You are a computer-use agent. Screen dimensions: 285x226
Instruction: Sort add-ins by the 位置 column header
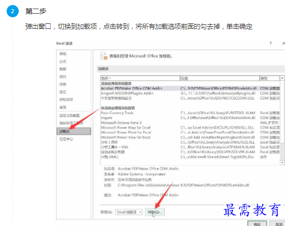(x=220, y=78)
